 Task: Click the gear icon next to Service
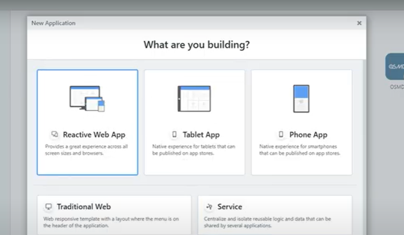pyautogui.click(x=209, y=207)
